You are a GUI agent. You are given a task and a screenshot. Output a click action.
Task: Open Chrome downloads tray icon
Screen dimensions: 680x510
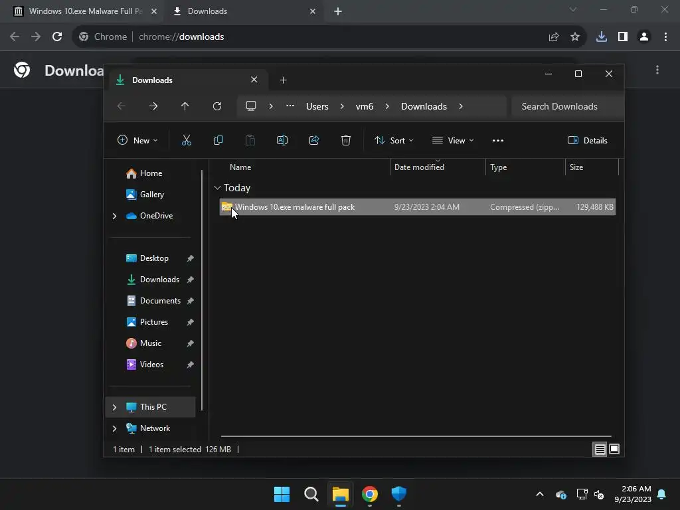coord(602,37)
